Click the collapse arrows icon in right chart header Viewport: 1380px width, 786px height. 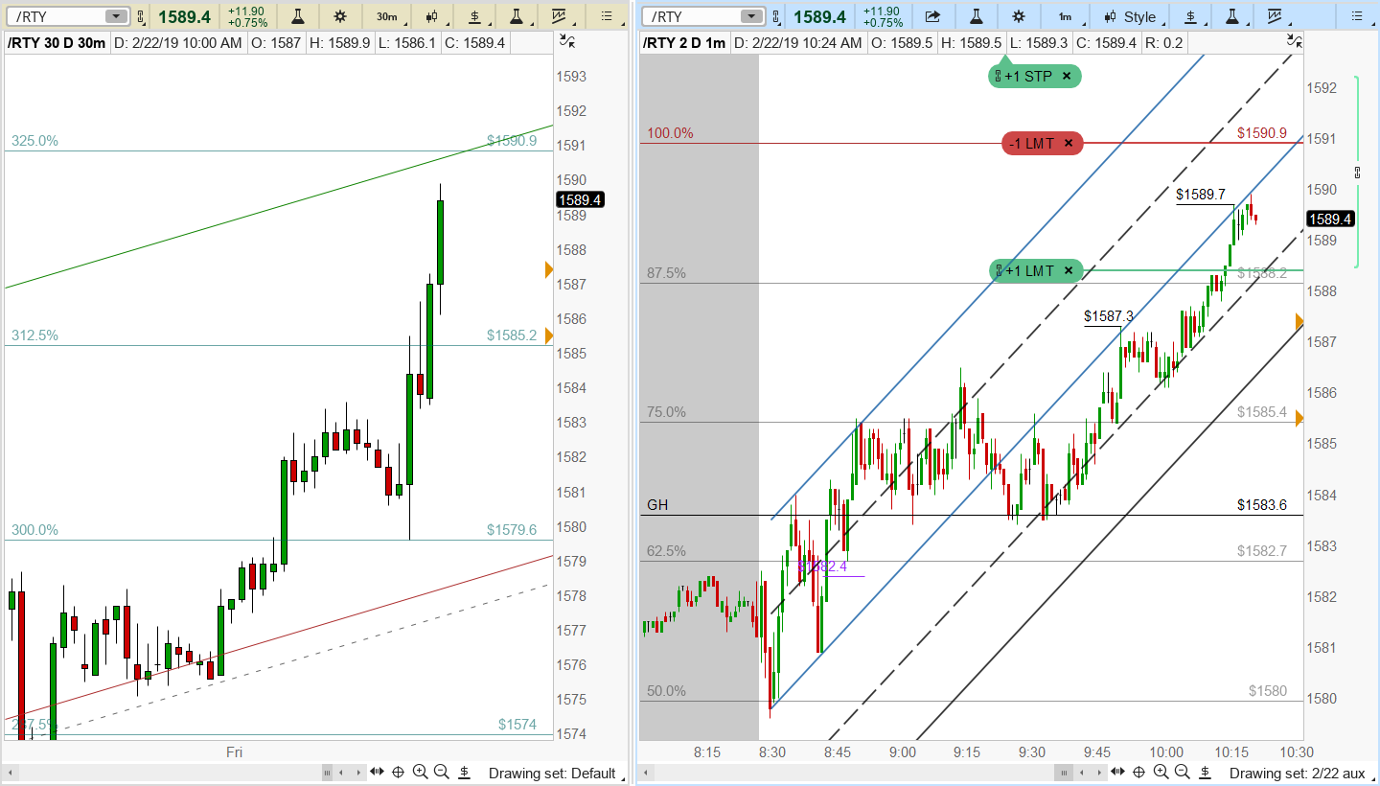pyautogui.click(x=1294, y=42)
